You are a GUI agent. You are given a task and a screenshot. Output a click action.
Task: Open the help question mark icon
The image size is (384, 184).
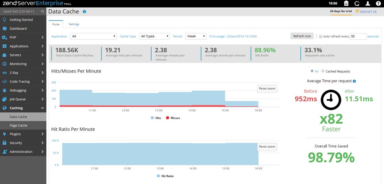tap(378, 4)
